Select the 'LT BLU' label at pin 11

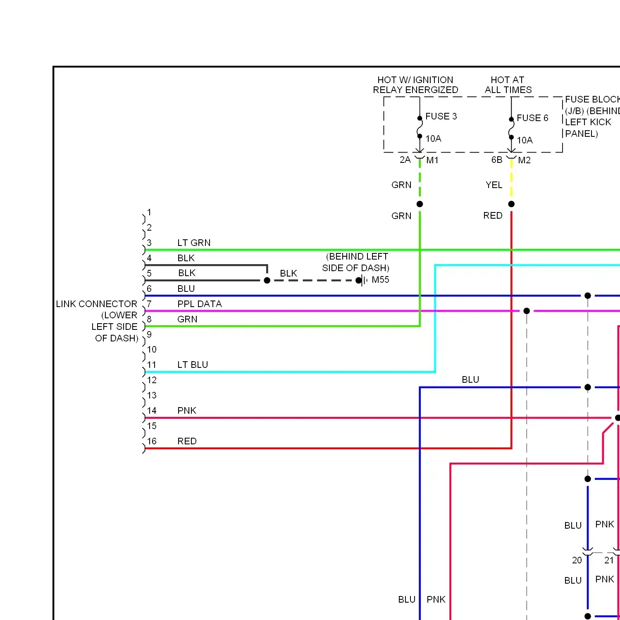pyautogui.click(x=193, y=365)
